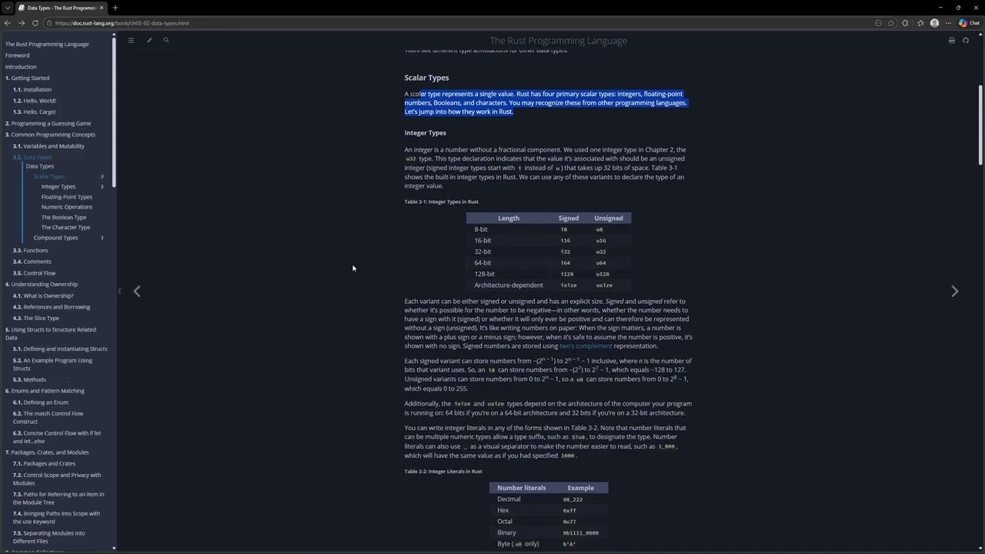This screenshot has height=554, width=985.
Task: Open 3.3. Functions chapter
Action: [x=31, y=250]
